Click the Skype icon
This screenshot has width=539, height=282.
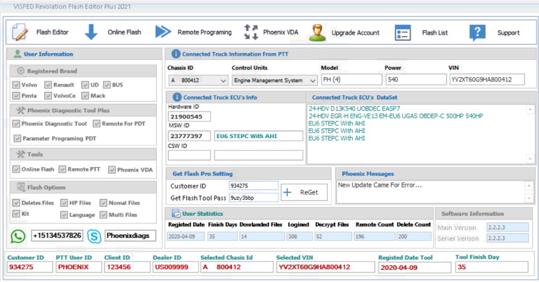pos(94,236)
